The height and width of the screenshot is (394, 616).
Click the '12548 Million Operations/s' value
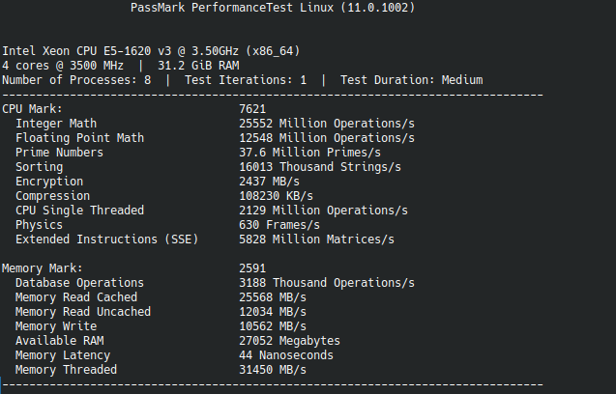click(327, 138)
